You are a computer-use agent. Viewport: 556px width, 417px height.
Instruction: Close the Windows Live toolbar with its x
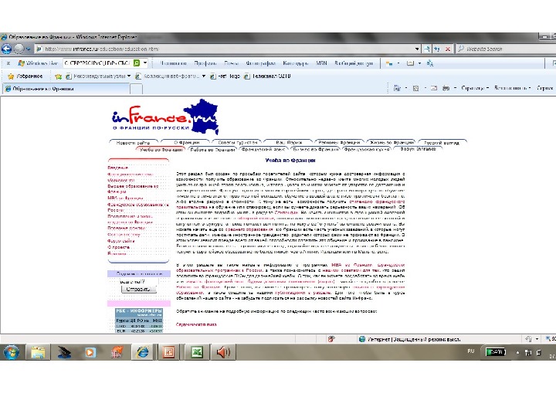[x=8, y=63]
